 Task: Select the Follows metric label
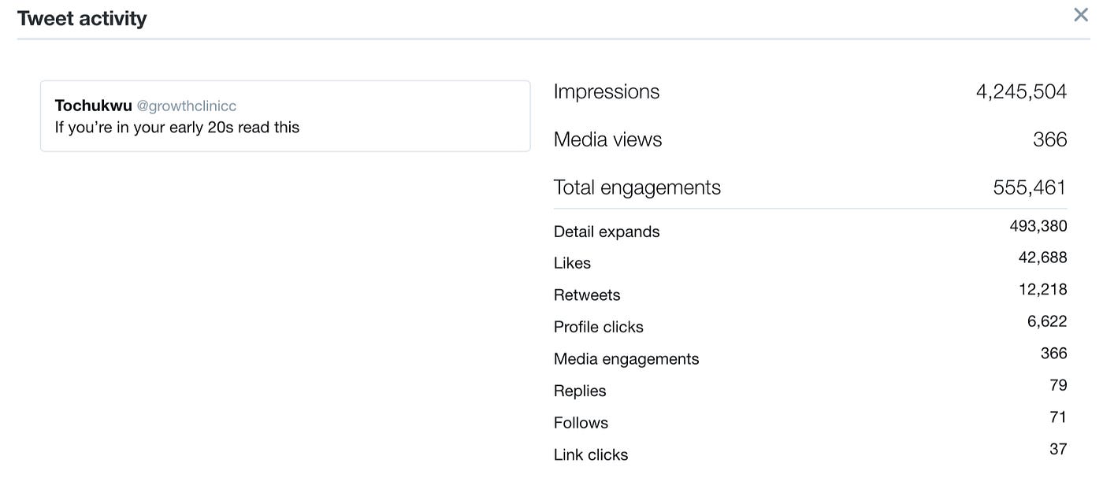pyautogui.click(x=581, y=423)
